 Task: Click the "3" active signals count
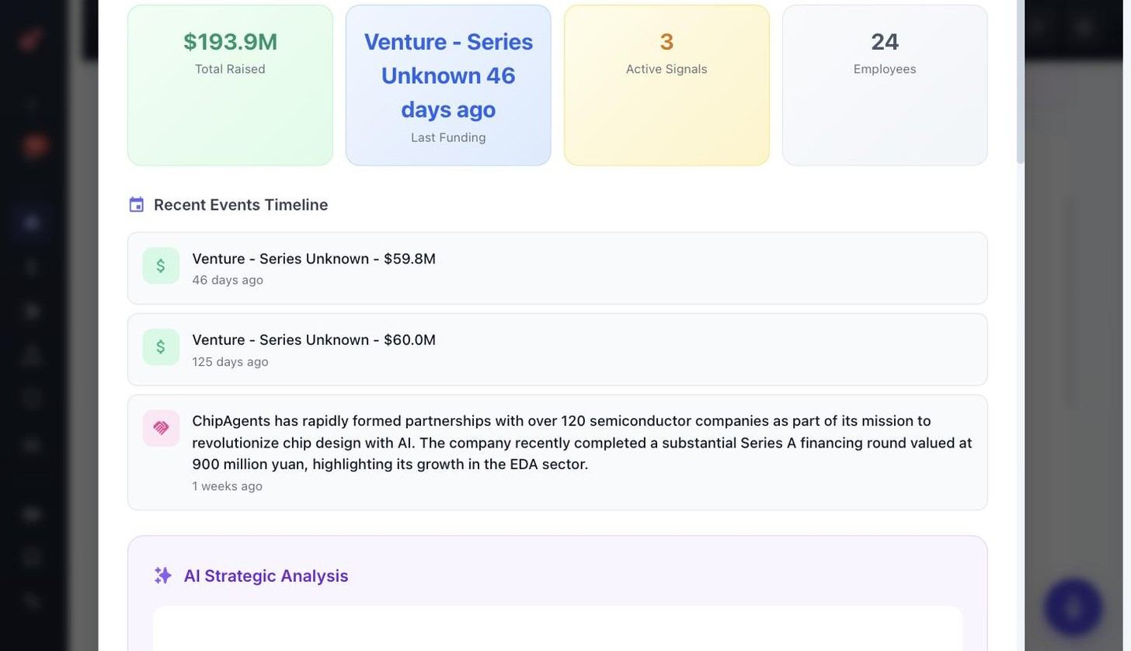(666, 42)
